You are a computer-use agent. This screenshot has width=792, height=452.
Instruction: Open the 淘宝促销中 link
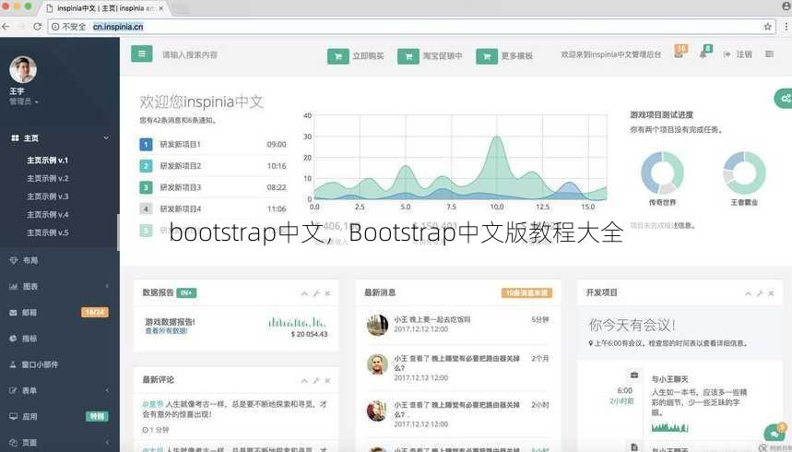click(x=443, y=55)
